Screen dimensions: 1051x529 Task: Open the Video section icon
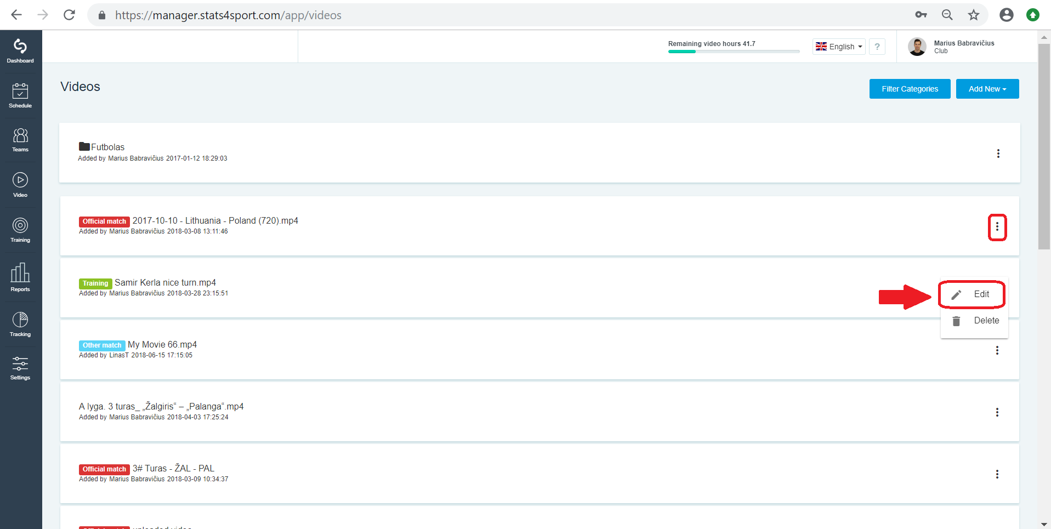click(20, 185)
